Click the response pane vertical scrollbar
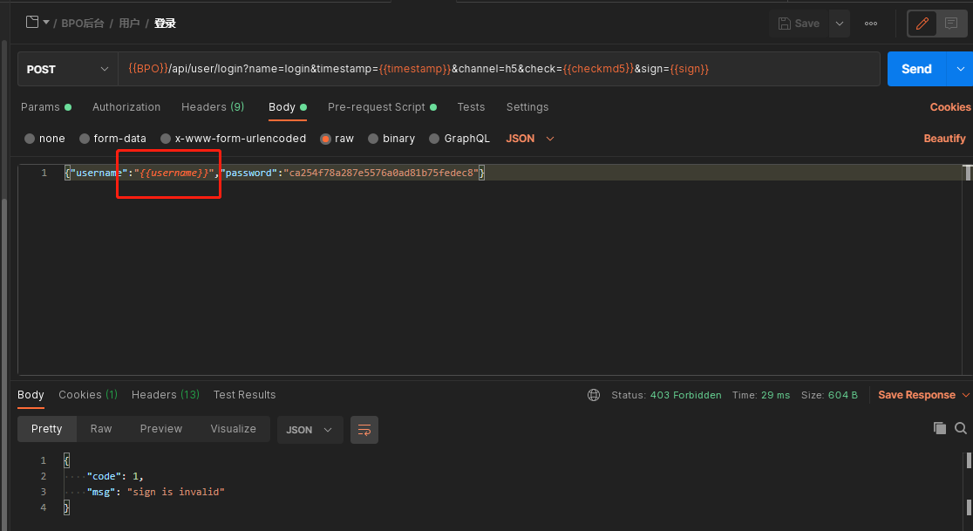The image size is (973, 531). pos(968,484)
